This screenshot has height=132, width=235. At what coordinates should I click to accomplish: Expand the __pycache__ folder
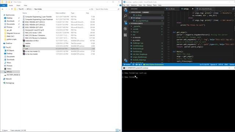(137, 26)
